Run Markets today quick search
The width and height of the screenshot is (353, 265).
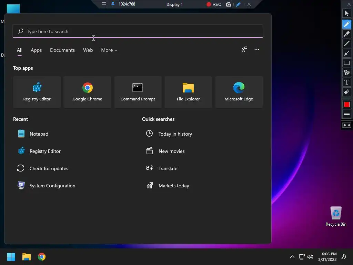168,186
